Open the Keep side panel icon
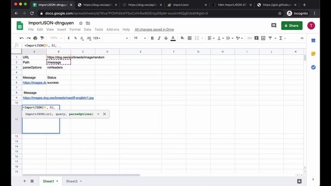331x186 pixels. pos(313,54)
